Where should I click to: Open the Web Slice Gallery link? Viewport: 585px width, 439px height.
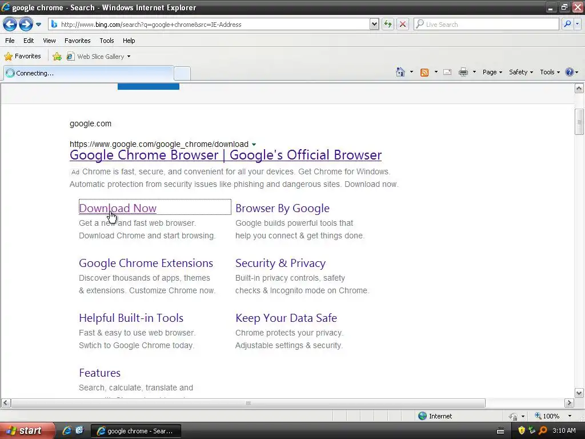point(98,57)
